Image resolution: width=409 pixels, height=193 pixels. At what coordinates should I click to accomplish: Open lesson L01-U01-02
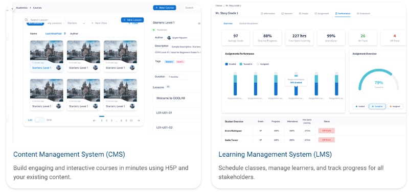[x=177, y=128]
